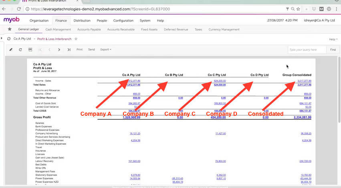Click in the 'Type your query here' field
This screenshot has width=341, height=188.
(x=307, y=49)
